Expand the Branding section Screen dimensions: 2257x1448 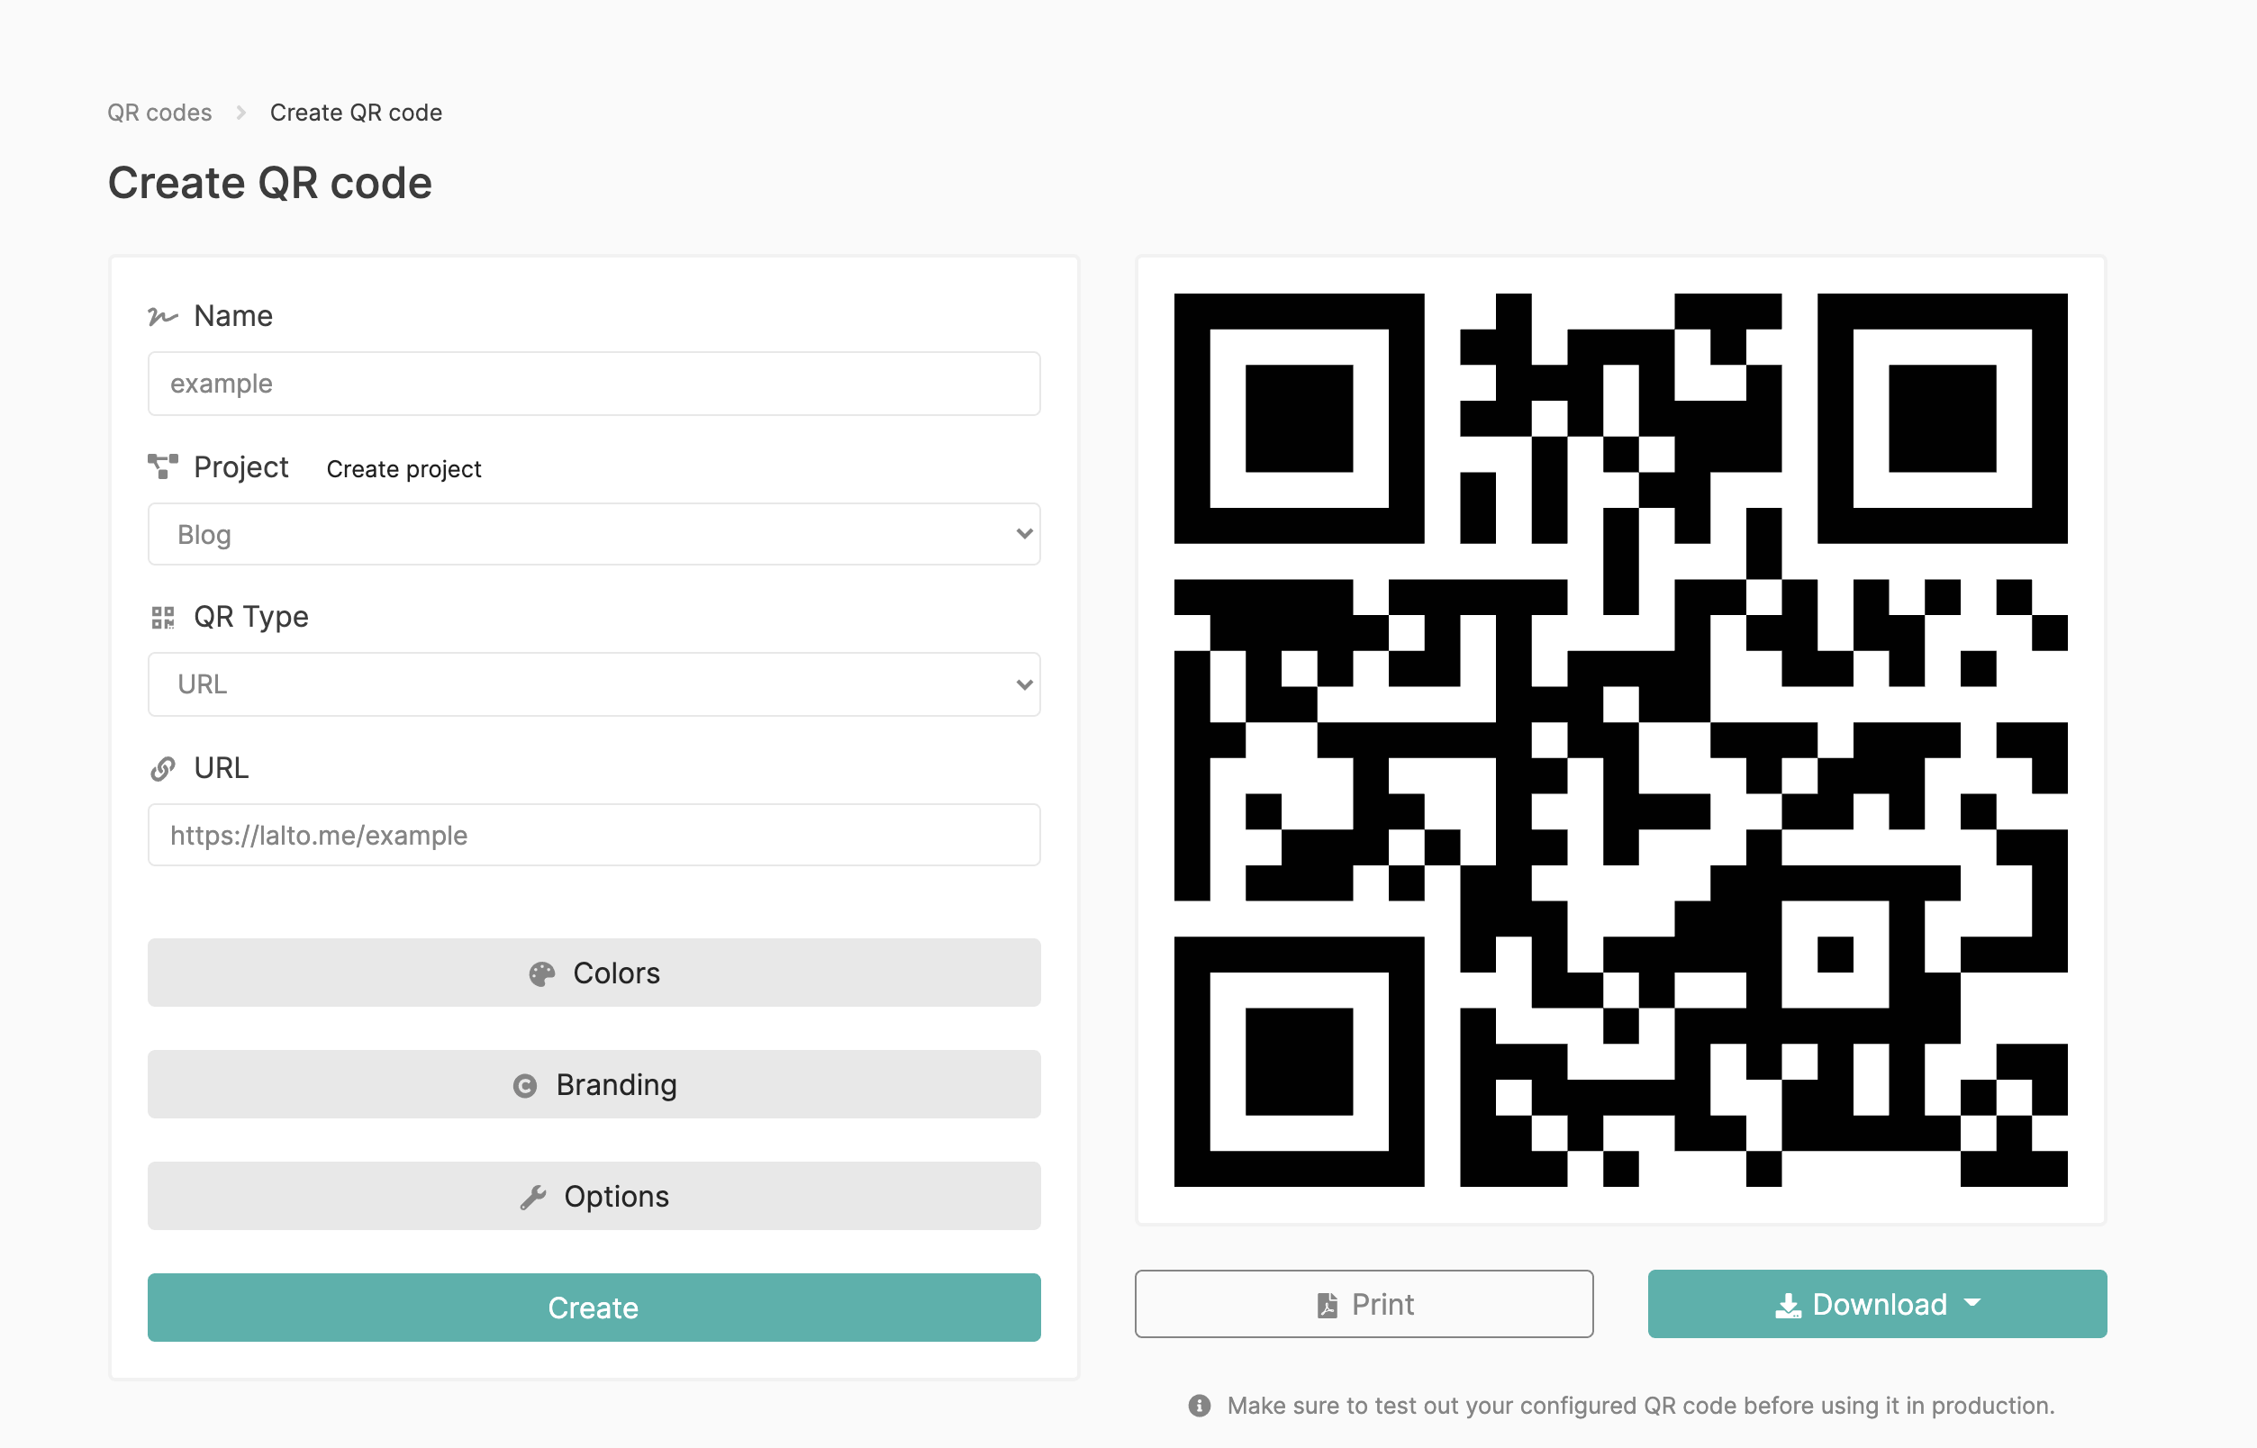[594, 1085]
